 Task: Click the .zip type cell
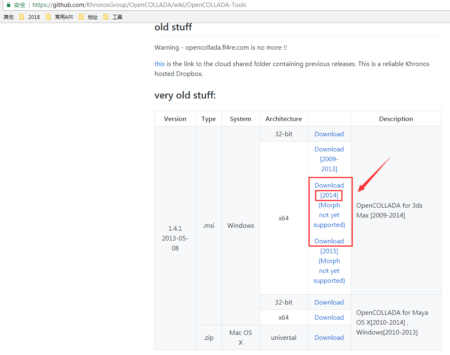(209, 337)
